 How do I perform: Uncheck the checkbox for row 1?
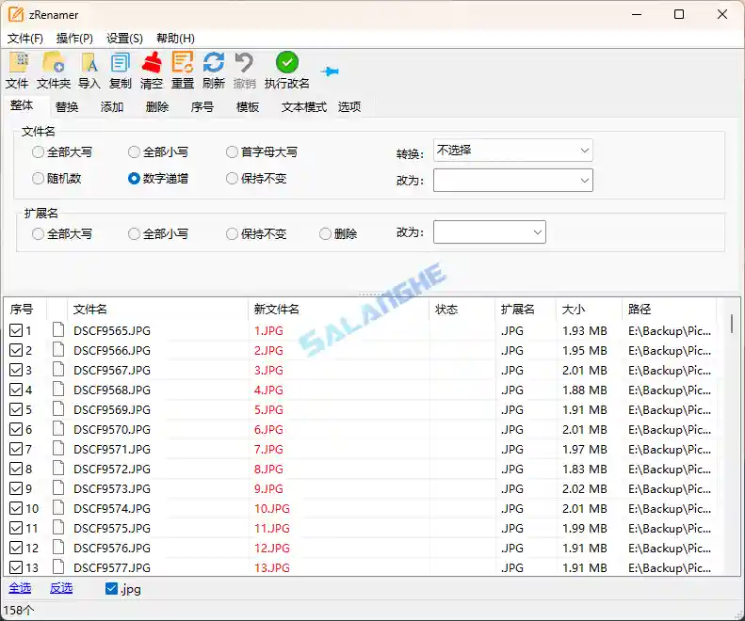pos(16,330)
